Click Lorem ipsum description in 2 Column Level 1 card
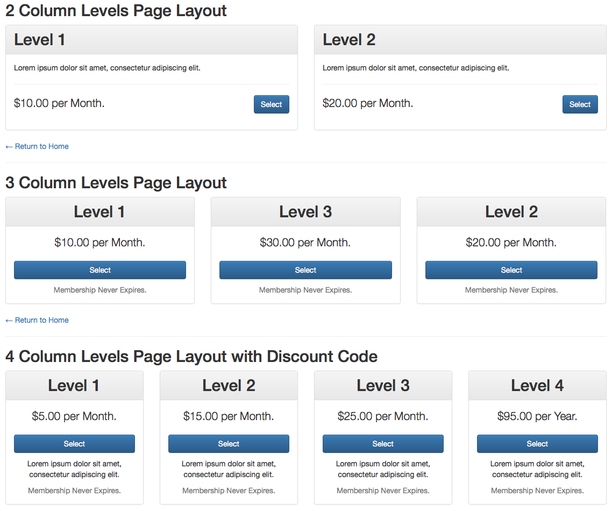Viewport: 612px width, 511px height. [108, 68]
